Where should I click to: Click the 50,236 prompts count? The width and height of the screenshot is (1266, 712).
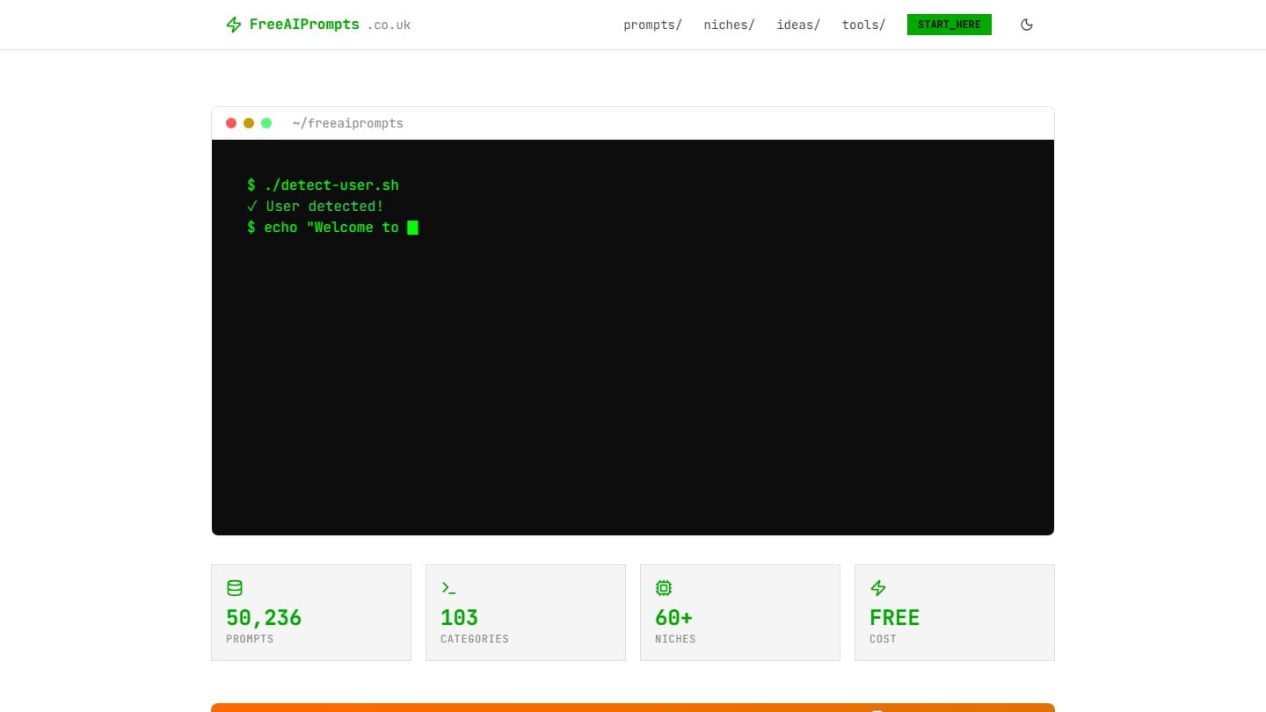264,617
